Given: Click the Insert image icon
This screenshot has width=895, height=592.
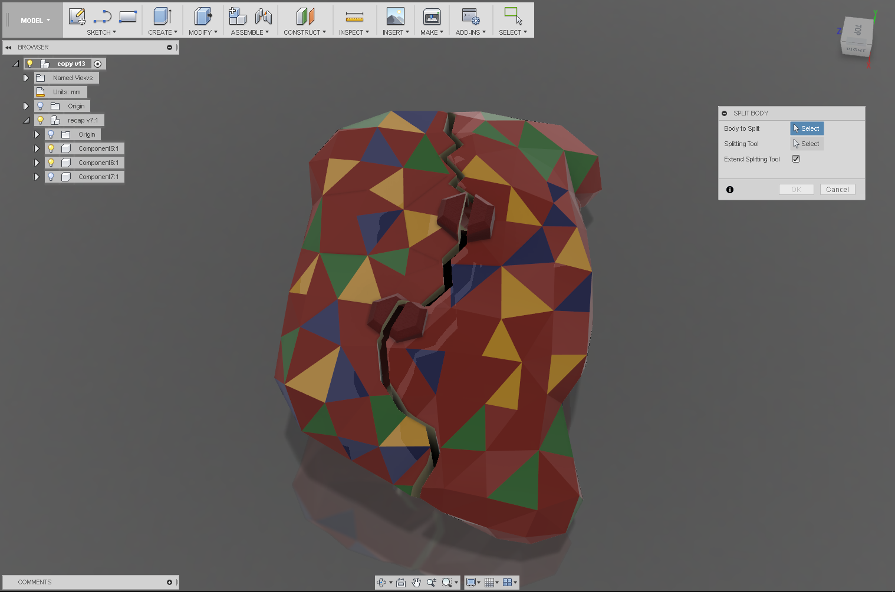Looking at the screenshot, I should (x=395, y=16).
